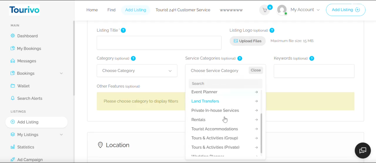Open the Dashboard from the sidebar
This screenshot has height=163, width=376.
(x=27, y=36)
